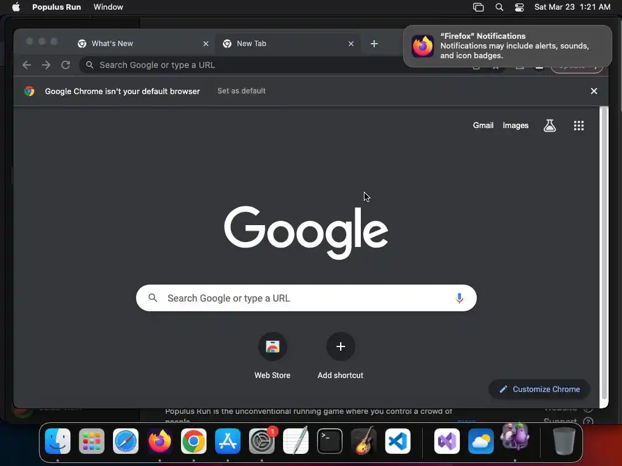Image resolution: width=622 pixels, height=466 pixels.
Task: Click Set as default button
Action: pyautogui.click(x=242, y=91)
